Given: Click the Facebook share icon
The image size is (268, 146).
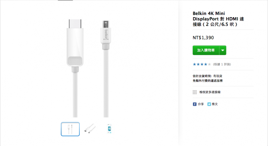Looking at the screenshot, I should coord(195,104).
